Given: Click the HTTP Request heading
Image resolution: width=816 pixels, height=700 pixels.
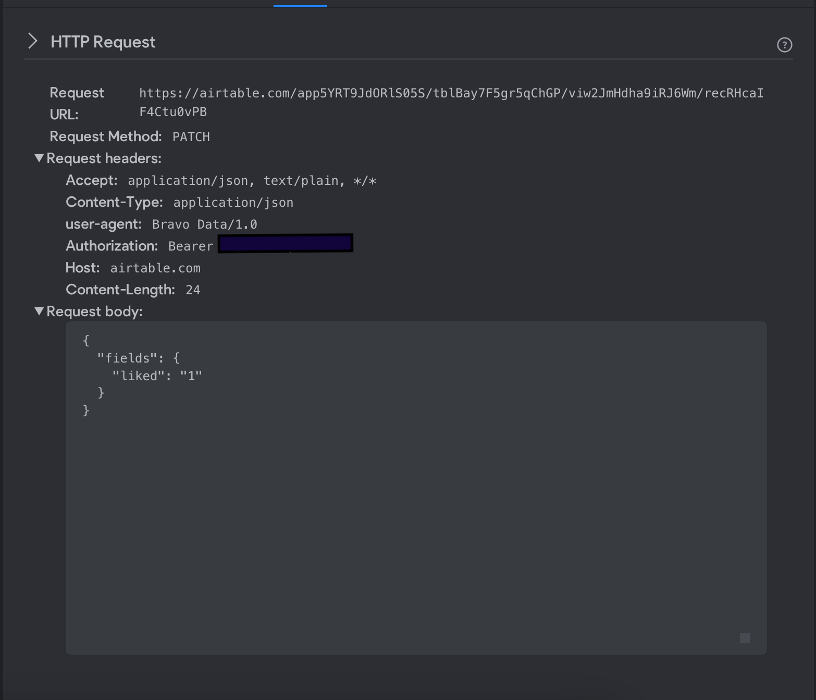Looking at the screenshot, I should tap(103, 42).
